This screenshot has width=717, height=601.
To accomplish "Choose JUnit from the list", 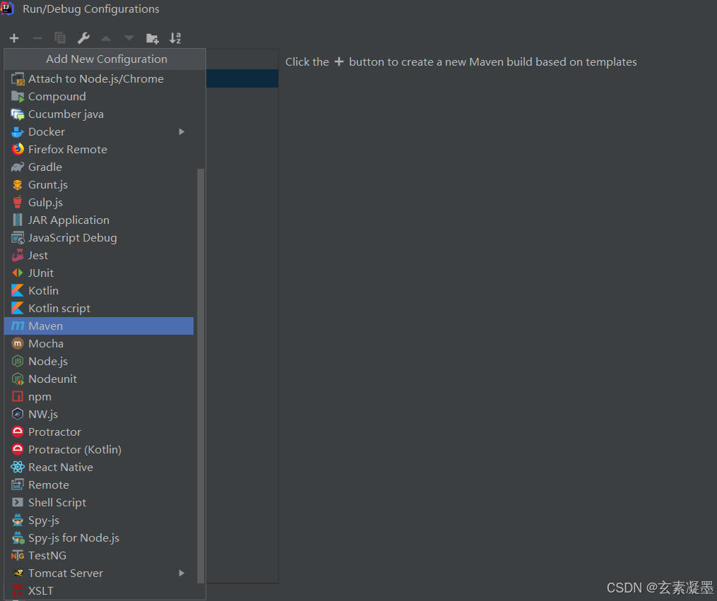I will (x=99, y=273).
